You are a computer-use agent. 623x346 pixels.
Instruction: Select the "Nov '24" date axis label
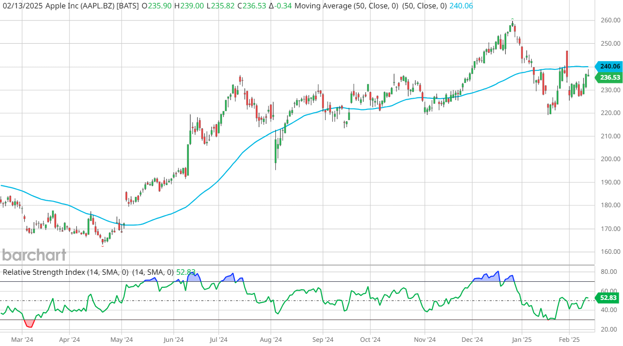click(424, 339)
